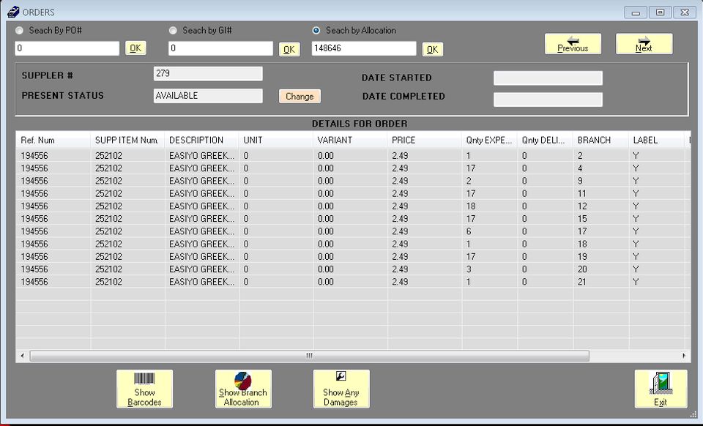The height and width of the screenshot is (426, 703).
Task: Open Show Branch Allocation pie chart button
Action: (242, 389)
